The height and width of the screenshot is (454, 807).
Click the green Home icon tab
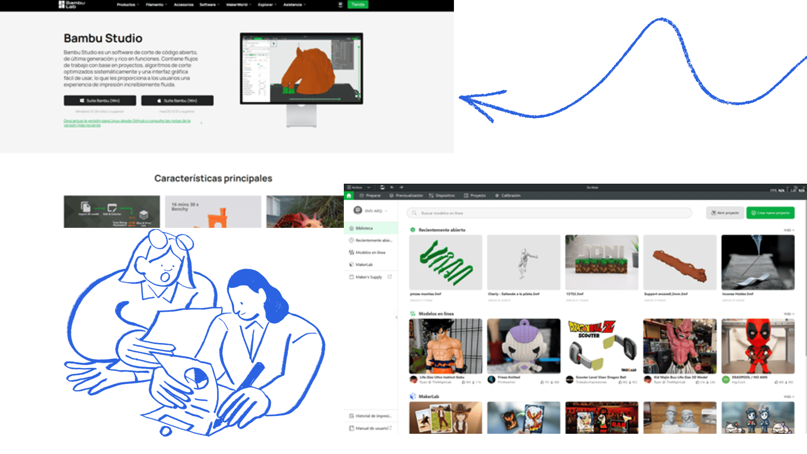point(349,195)
